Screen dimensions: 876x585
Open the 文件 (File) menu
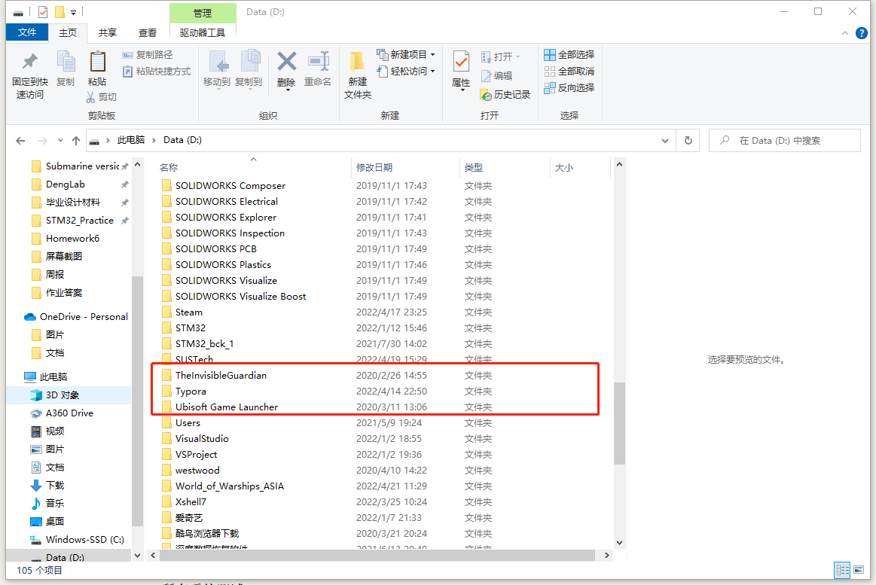point(26,32)
